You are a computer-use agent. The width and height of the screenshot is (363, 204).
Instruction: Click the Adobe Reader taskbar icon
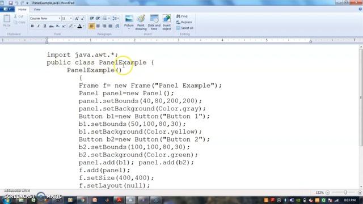pyautogui.click(x=119, y=200)
